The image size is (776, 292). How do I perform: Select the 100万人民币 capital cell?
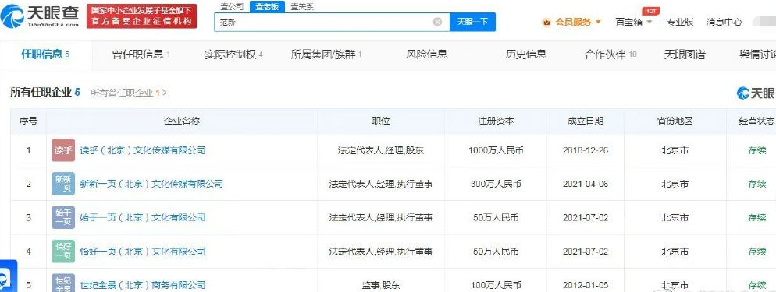coord(496,285)
